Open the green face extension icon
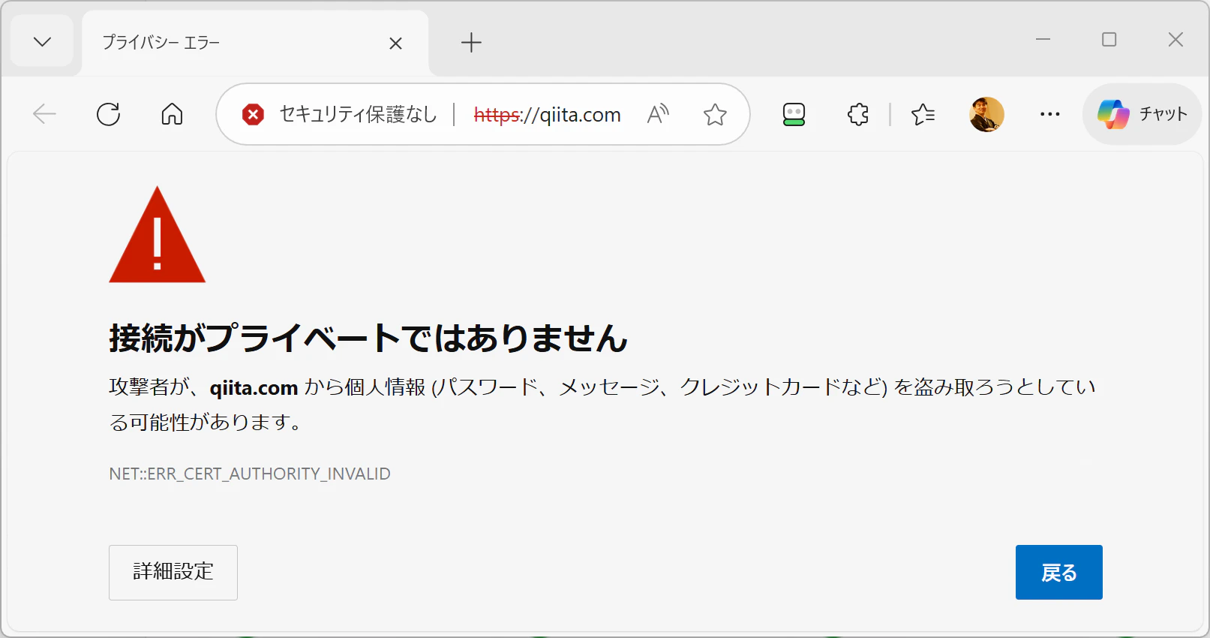This screenshot has height=638, width=1210. click(x=794, y=114)
